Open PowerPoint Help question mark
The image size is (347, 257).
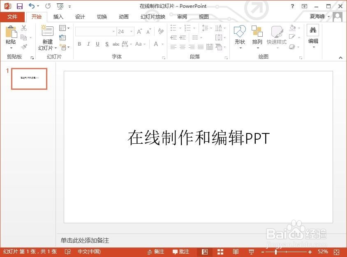[x=293, y=6]
